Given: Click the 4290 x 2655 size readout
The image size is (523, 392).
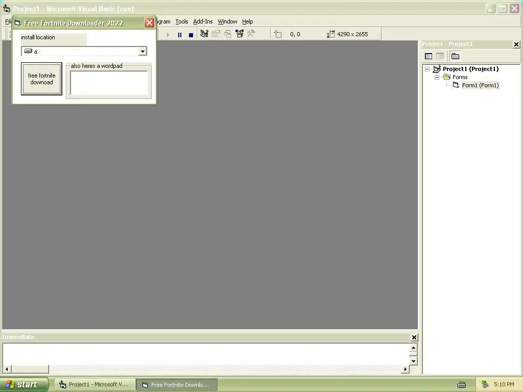Looking at the screenshot, I should coord(352,34).
